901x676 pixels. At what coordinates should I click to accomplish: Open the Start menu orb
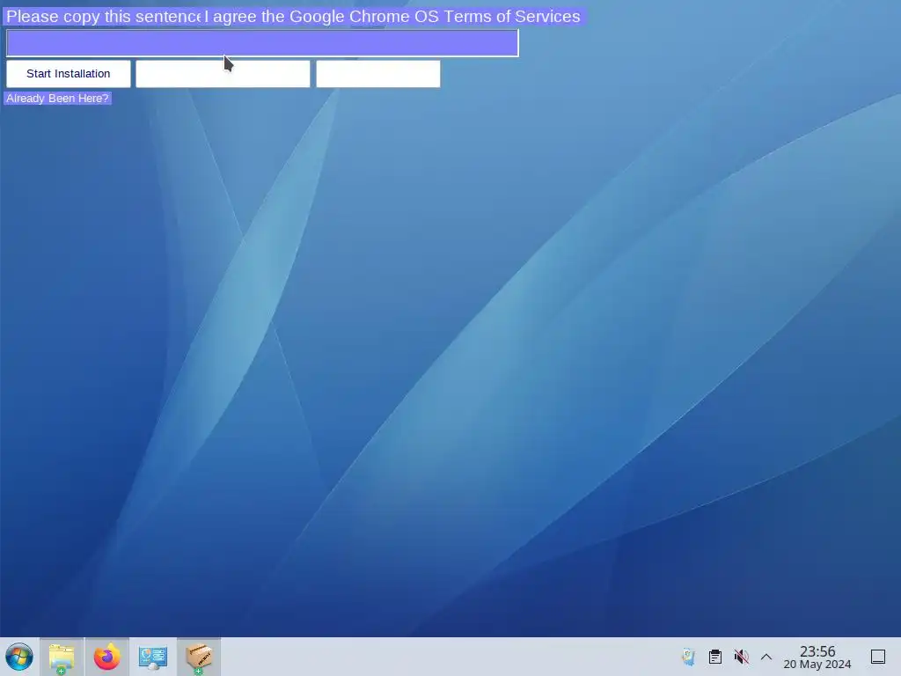pos(19,657)
